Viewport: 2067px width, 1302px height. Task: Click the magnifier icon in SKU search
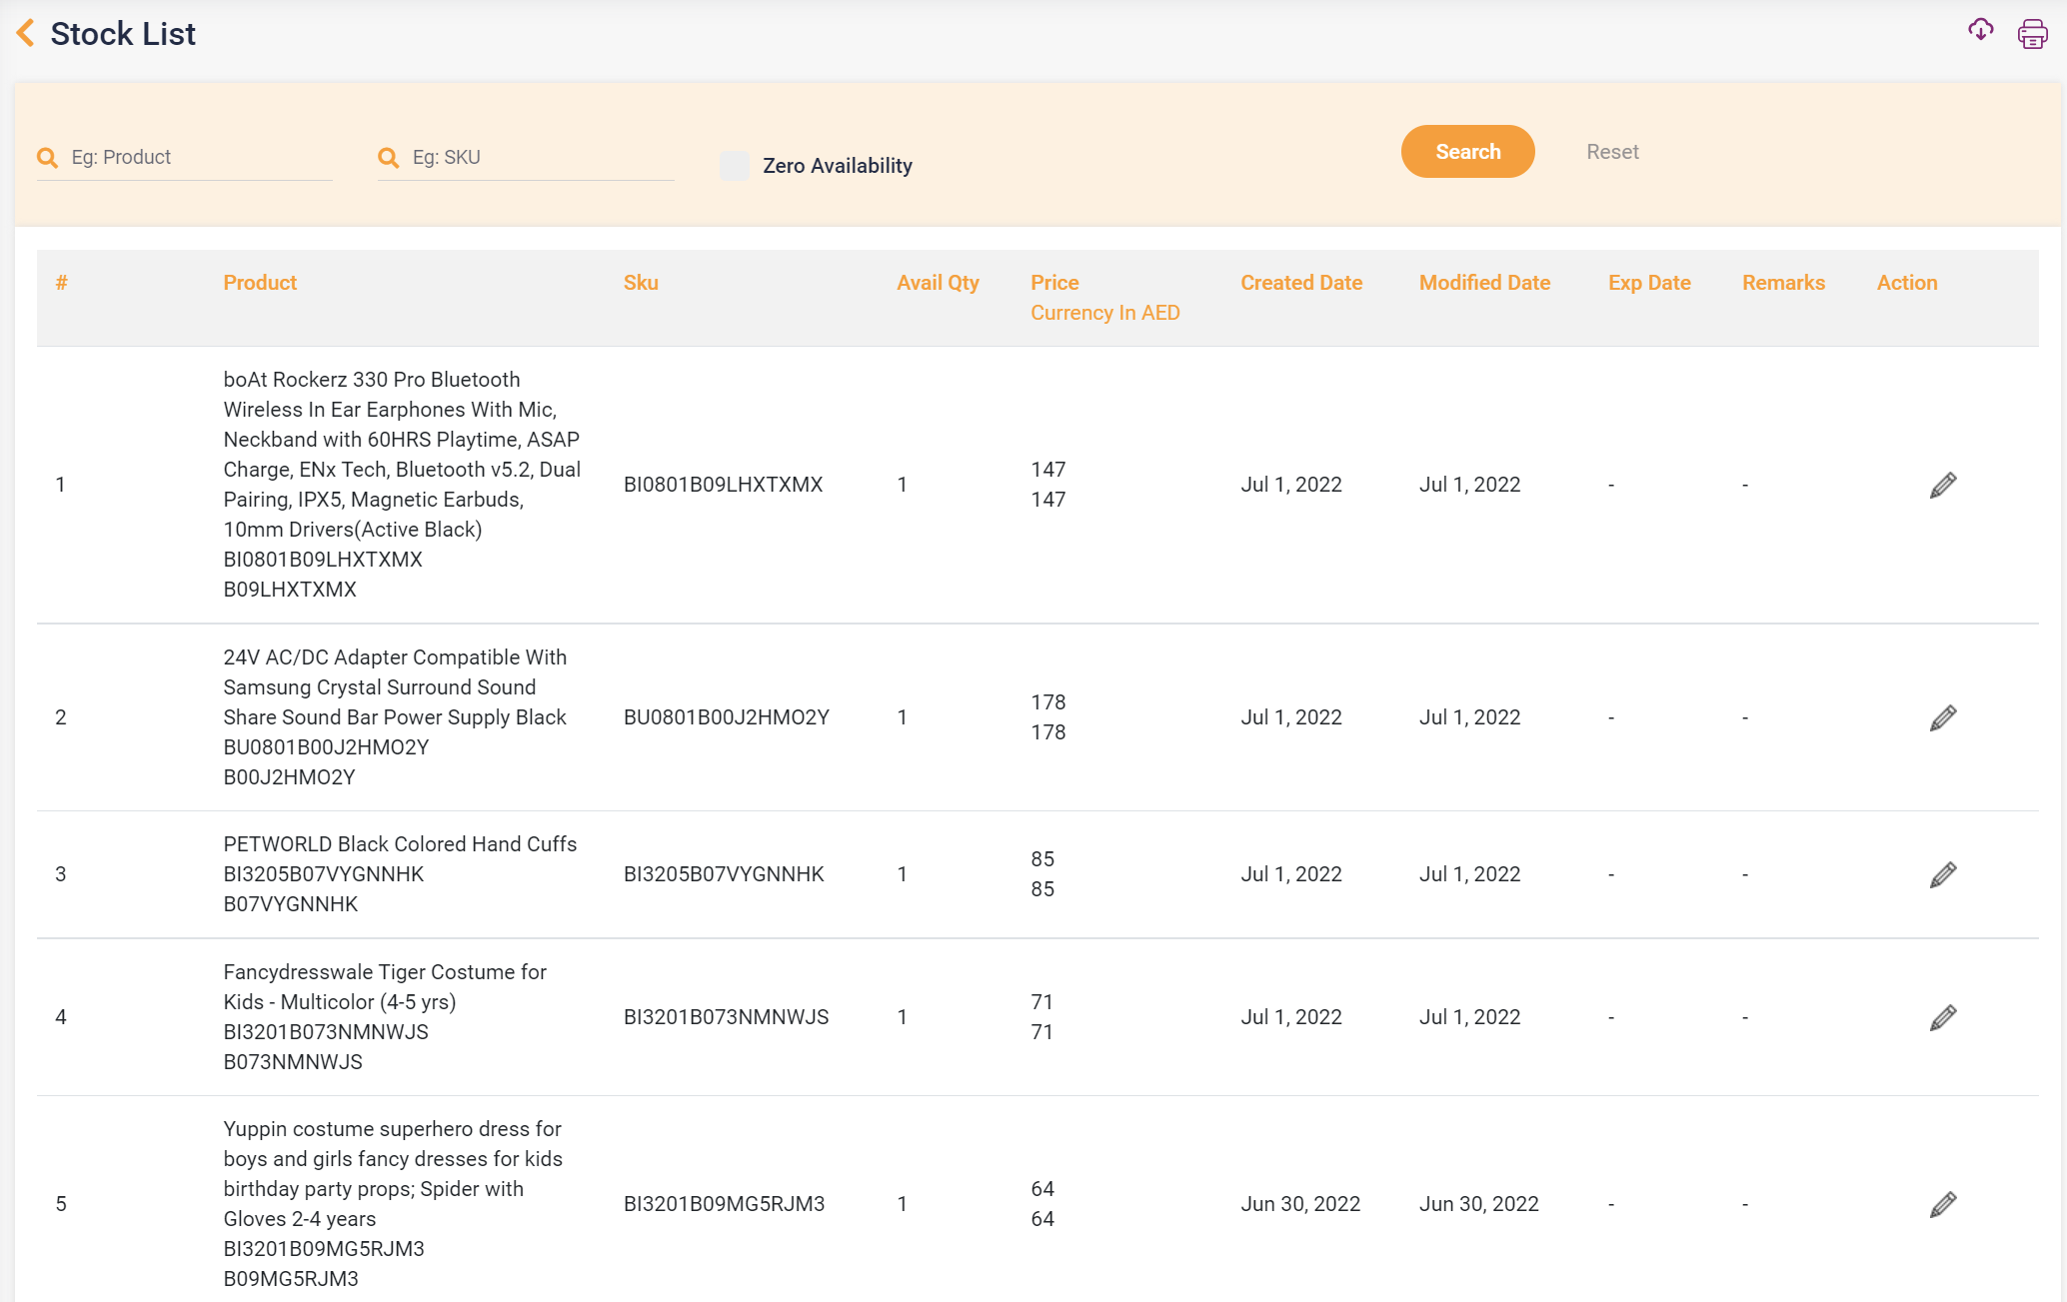tap(388, 157)
